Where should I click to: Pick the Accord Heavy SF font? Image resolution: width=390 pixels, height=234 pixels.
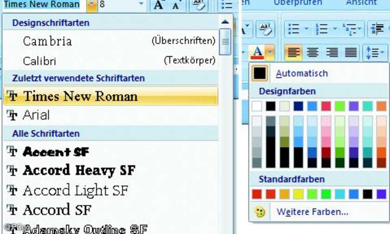point(110,171)
